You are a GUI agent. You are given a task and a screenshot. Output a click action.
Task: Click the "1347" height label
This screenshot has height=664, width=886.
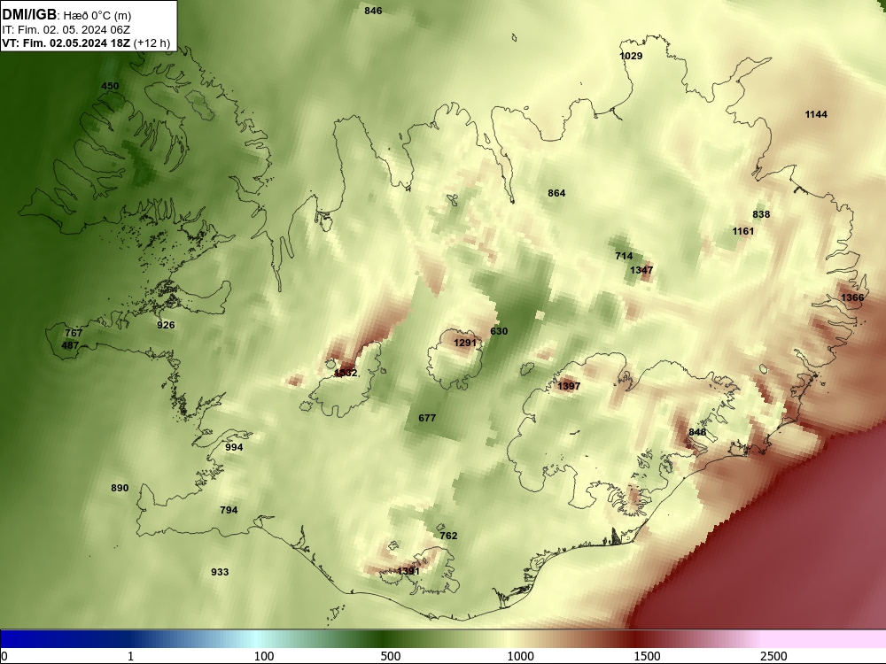pyautogui.click(x=641, y=270)
